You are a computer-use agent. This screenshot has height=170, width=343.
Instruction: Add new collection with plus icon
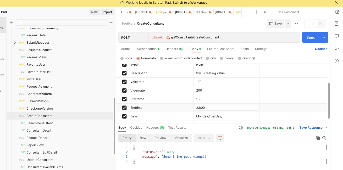point(12,22)
